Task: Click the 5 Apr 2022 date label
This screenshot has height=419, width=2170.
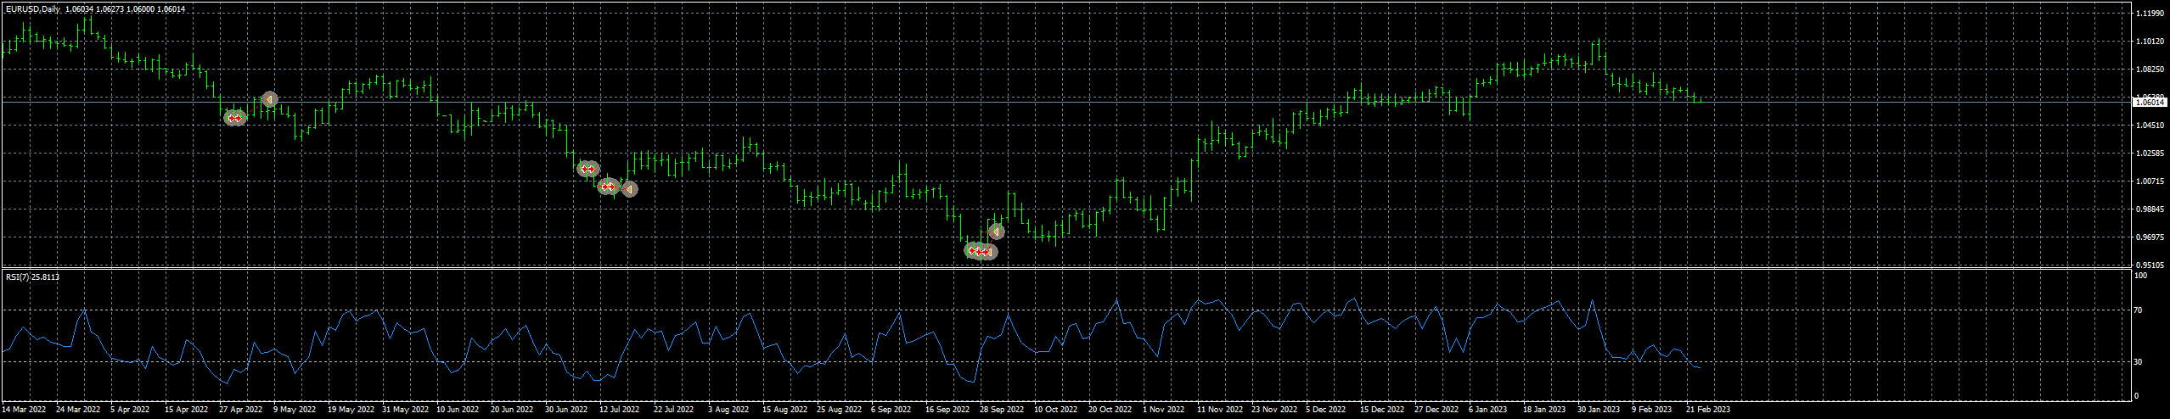Action: (x=130, y=409)
